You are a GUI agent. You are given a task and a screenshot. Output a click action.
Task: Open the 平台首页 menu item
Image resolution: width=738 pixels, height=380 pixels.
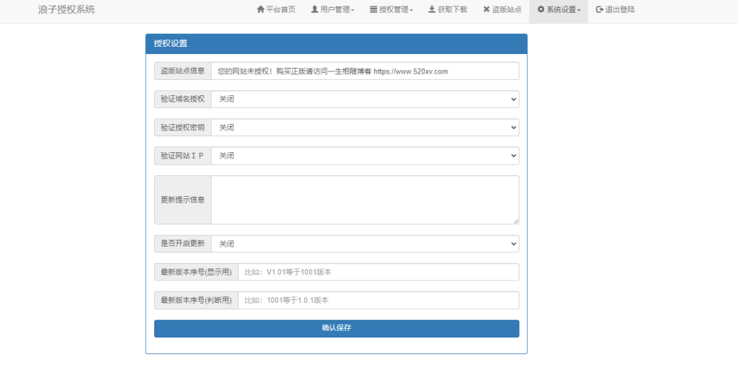pyautogui.click(x=276, y=9)
